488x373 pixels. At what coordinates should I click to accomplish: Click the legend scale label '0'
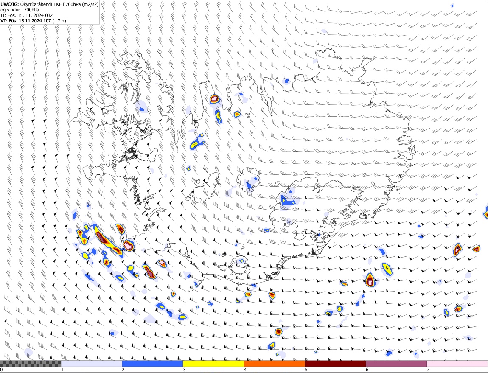point(2,370)
